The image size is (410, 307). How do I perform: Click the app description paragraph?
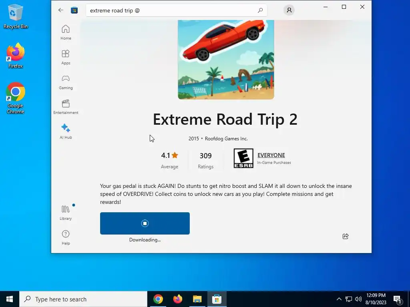click(x=226, y=194)
